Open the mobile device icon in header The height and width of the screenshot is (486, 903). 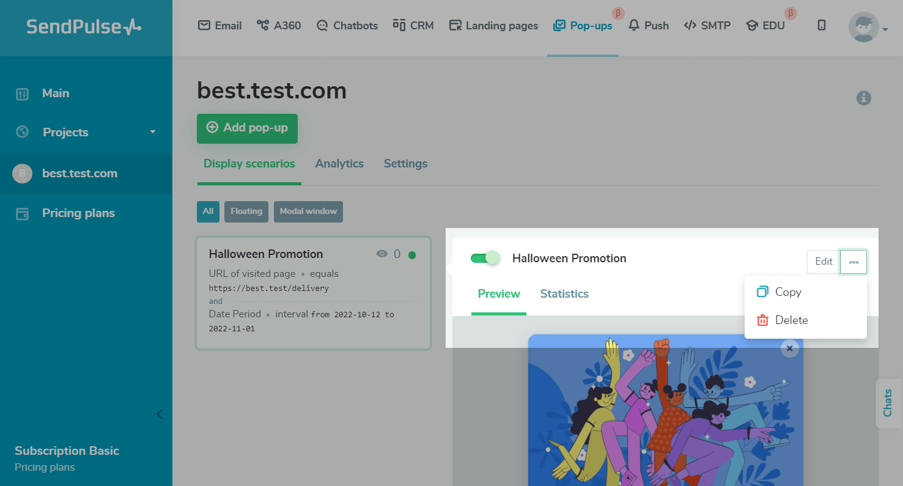click(x=822, y=26)
